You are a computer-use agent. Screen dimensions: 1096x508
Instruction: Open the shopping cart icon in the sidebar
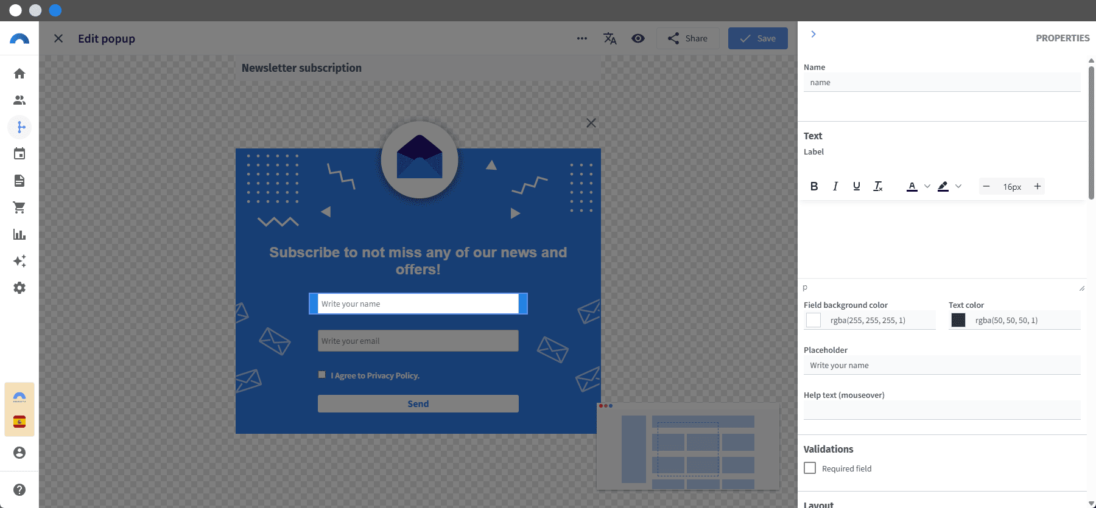(x=19, y=207)
